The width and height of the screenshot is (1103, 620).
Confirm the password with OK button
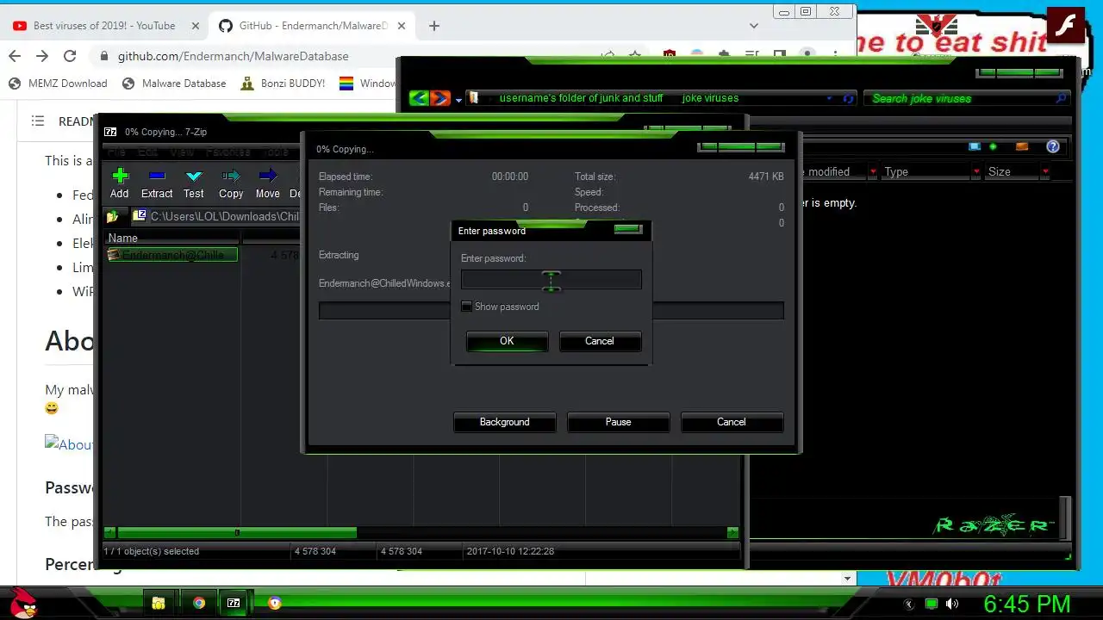coord(507,341)
